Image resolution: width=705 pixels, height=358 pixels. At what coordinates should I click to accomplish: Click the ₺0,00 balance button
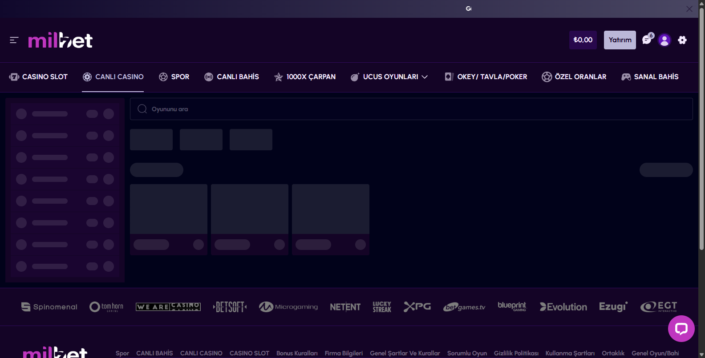tap(583, 40)
